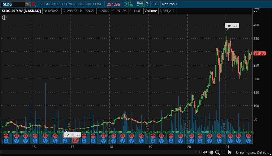Click the Lo: 11.35 price bubble
The height and width of the screenshot is (156, 272).
coord(72,135)
